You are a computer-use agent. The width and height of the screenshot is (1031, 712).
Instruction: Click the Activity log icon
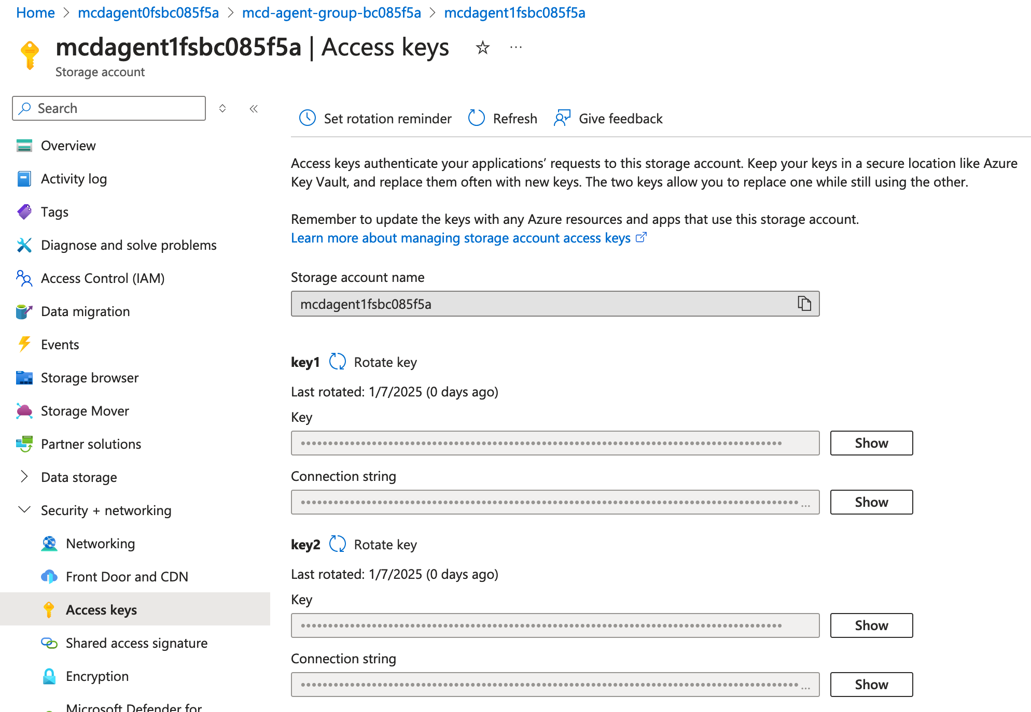(24, 179)
